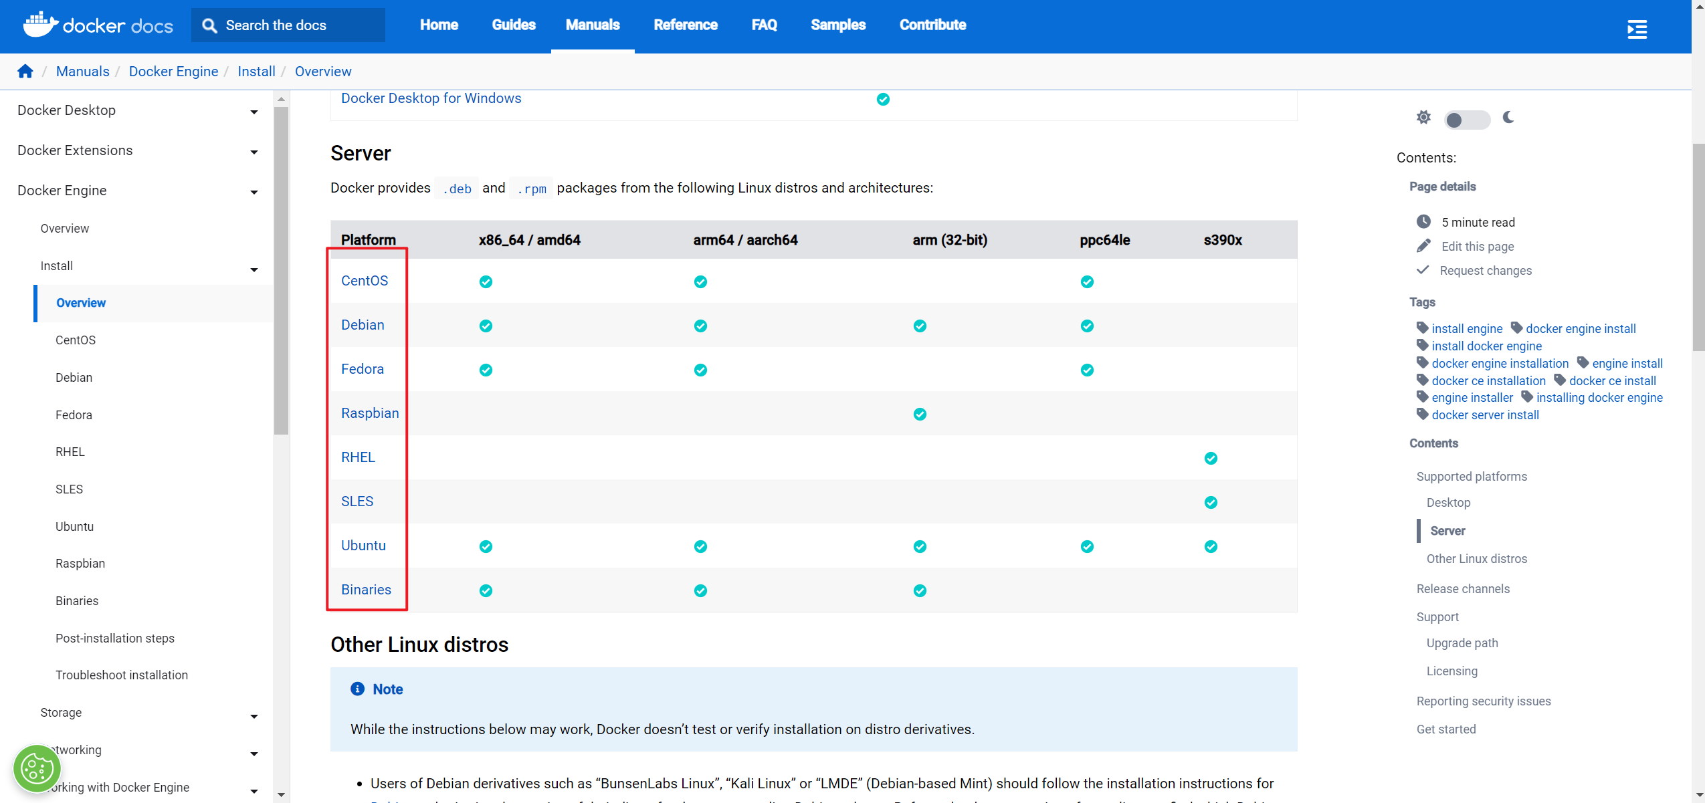Viewport: 1705px width, 803px height.
Task: Select SLES in the sidebar Install list
Action: [69, 489]
